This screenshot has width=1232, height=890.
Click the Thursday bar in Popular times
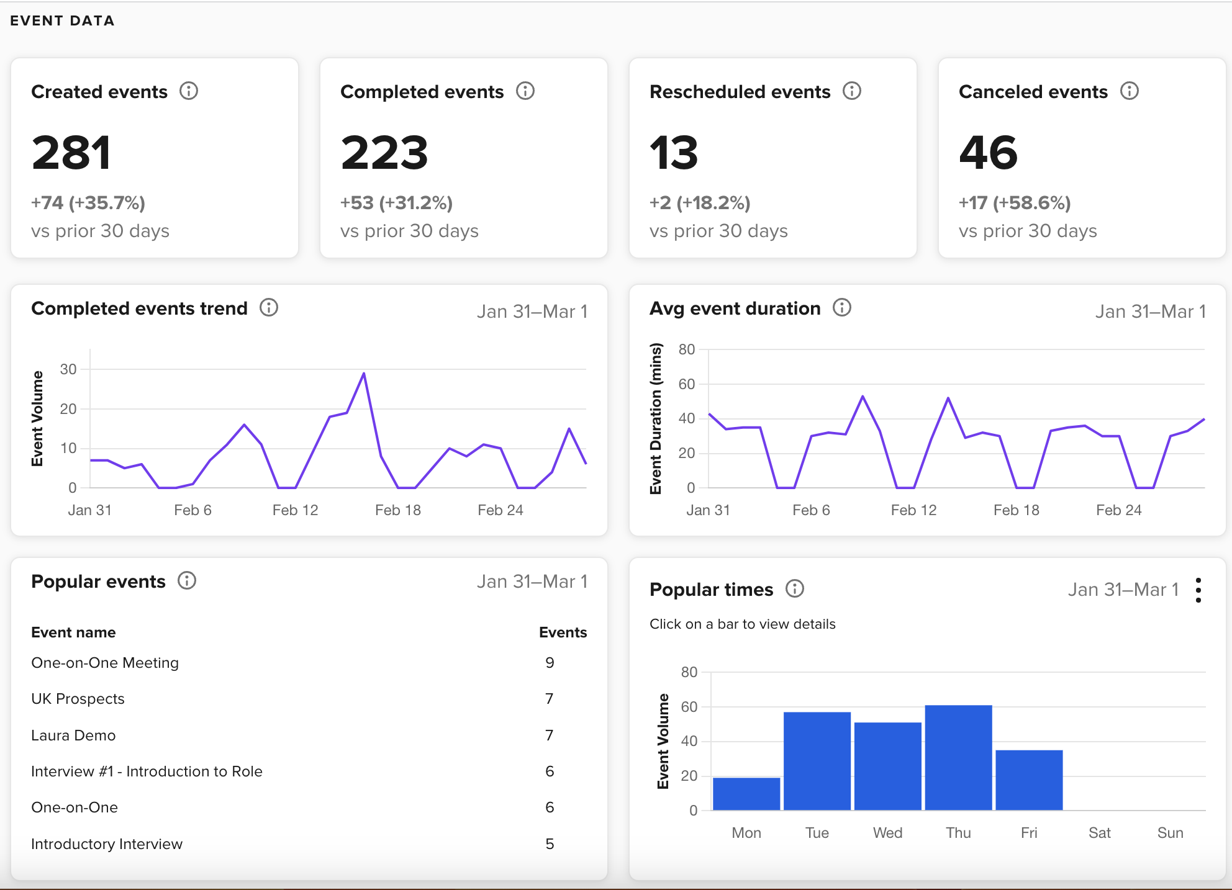pos(958,758)
